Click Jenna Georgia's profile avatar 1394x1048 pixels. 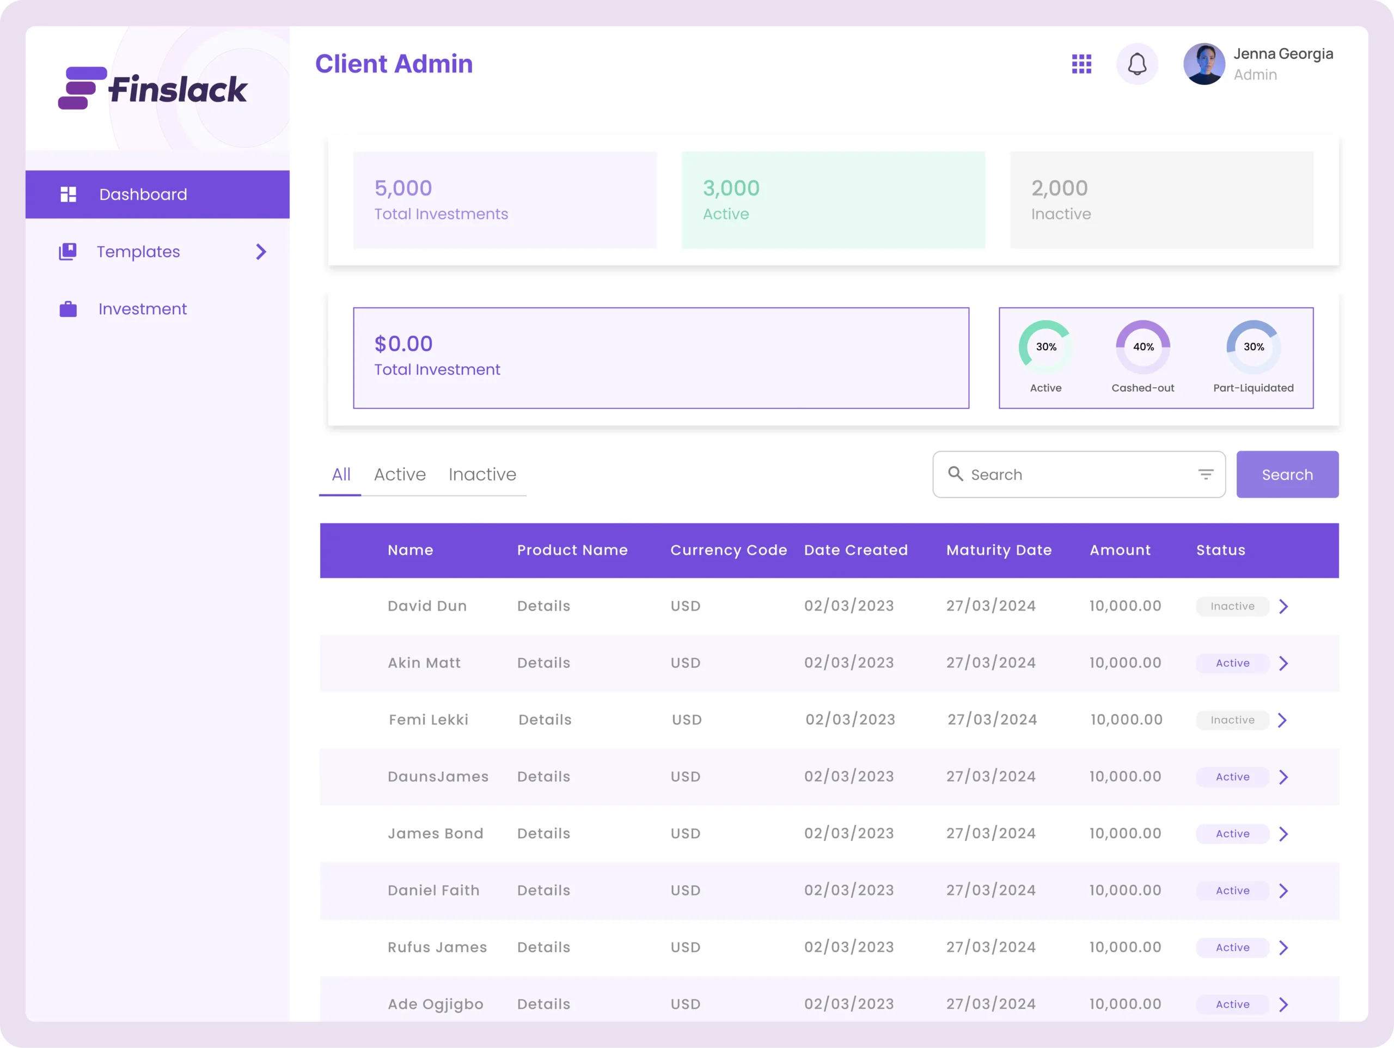pyautogui.click(x=1203, y=64)
